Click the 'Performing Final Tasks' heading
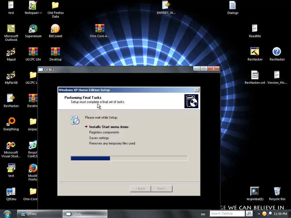The width and height of the screenshot is (291, 218). pos(83,98)
